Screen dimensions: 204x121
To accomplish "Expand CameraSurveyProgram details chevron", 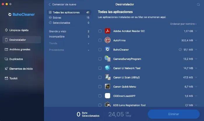I will [196, 59].
